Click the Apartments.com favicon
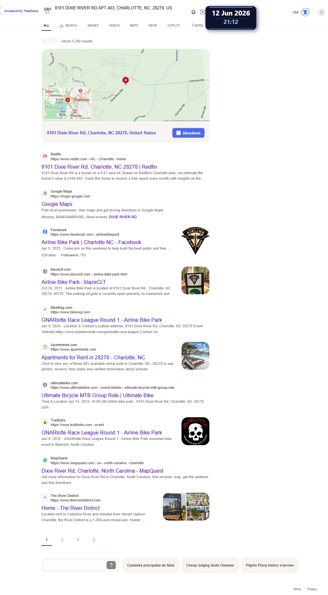This screenshot has height=595, width=328. (x=45, y=347)
